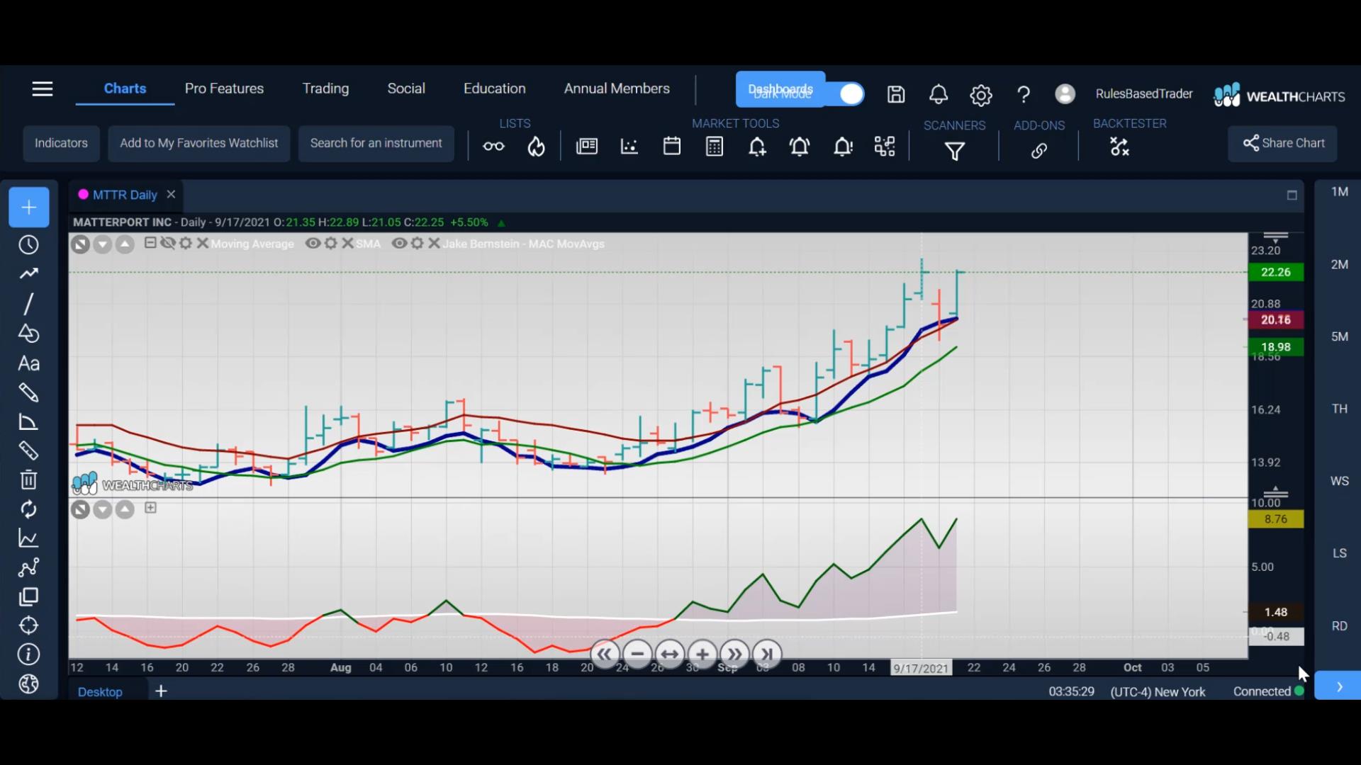Click the refresh chart sidebar icon
1361x765 pixels.
pos(28,509)
